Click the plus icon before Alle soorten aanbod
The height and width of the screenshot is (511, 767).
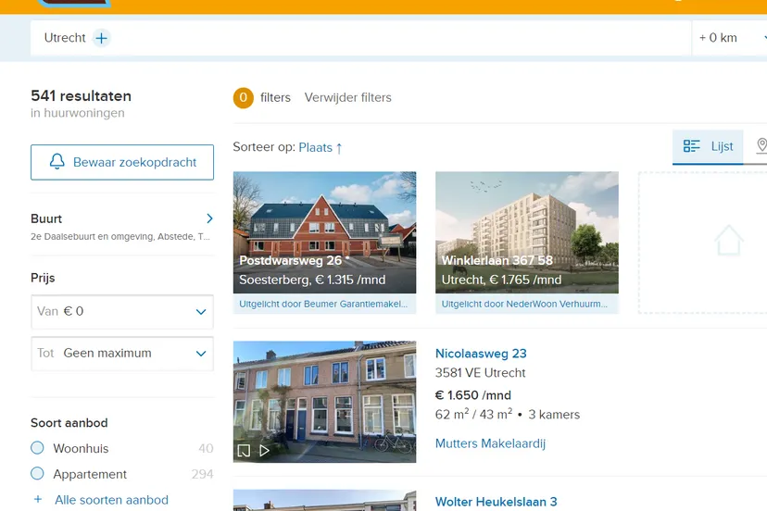point(38,500)
